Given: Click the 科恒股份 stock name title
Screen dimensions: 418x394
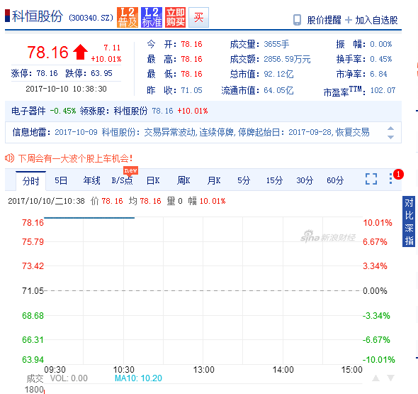Looking at the screenshot, I should (38, 16).
